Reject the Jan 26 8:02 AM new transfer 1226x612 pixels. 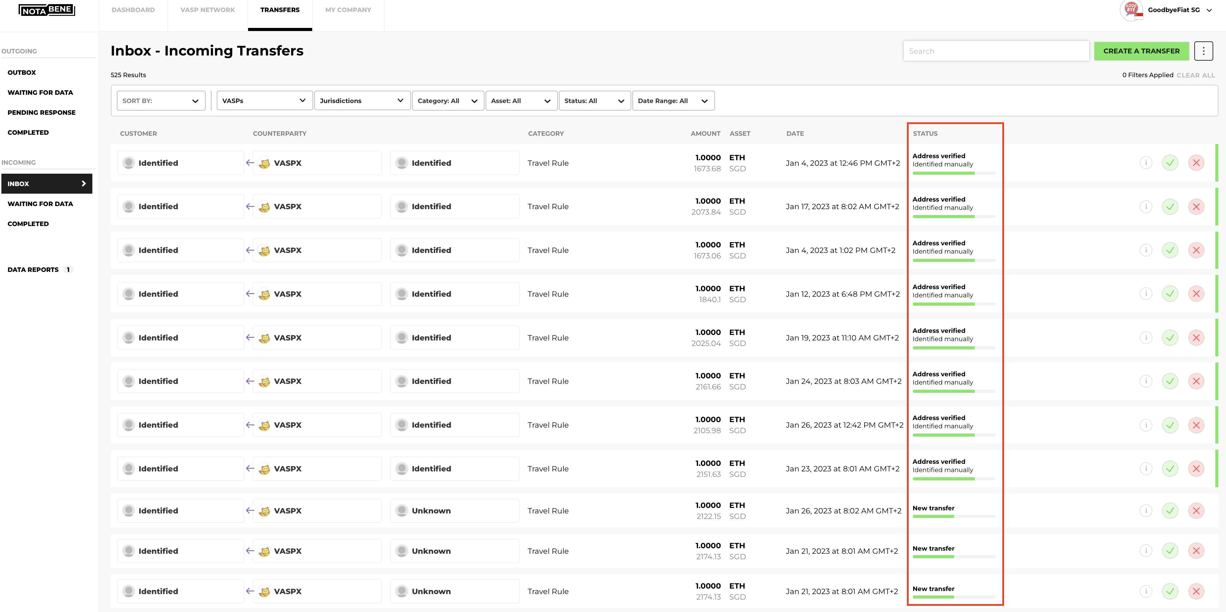1196,511
